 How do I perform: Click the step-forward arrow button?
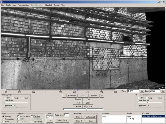click(x=102, y=95)
